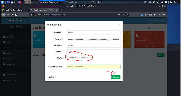
Task: Click the selected shells.php file name
Action: (x=85, y=58)
